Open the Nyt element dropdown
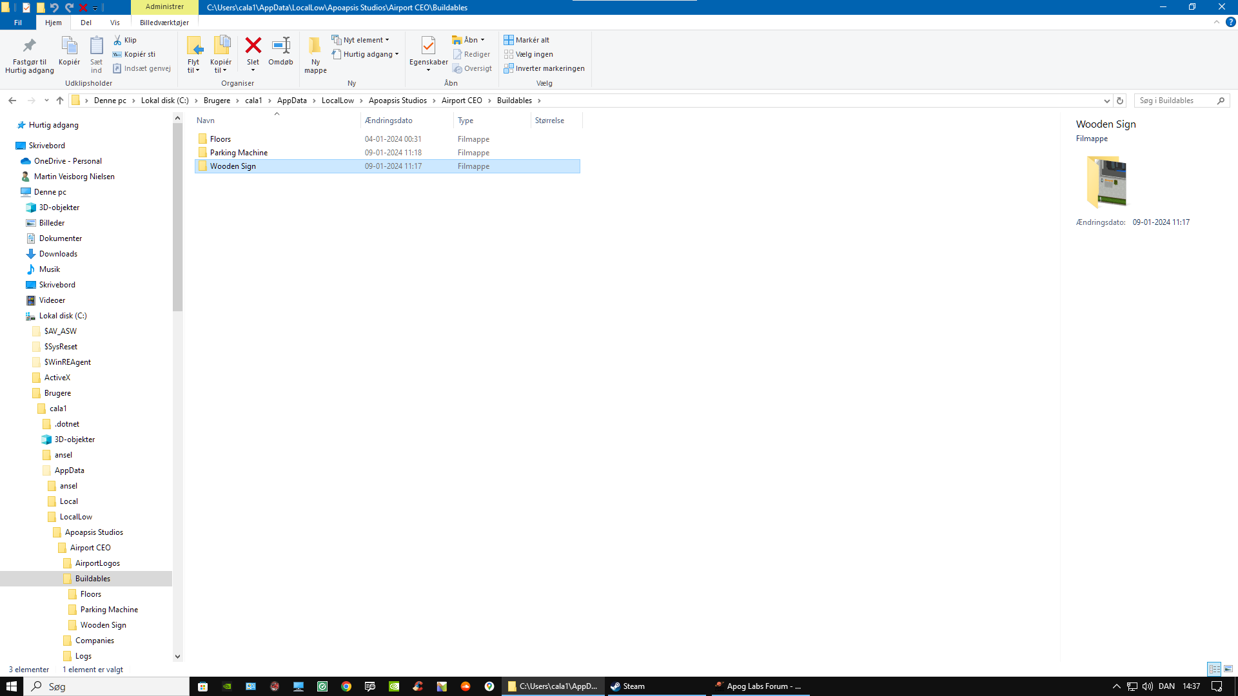 click(x=360, y=40)
